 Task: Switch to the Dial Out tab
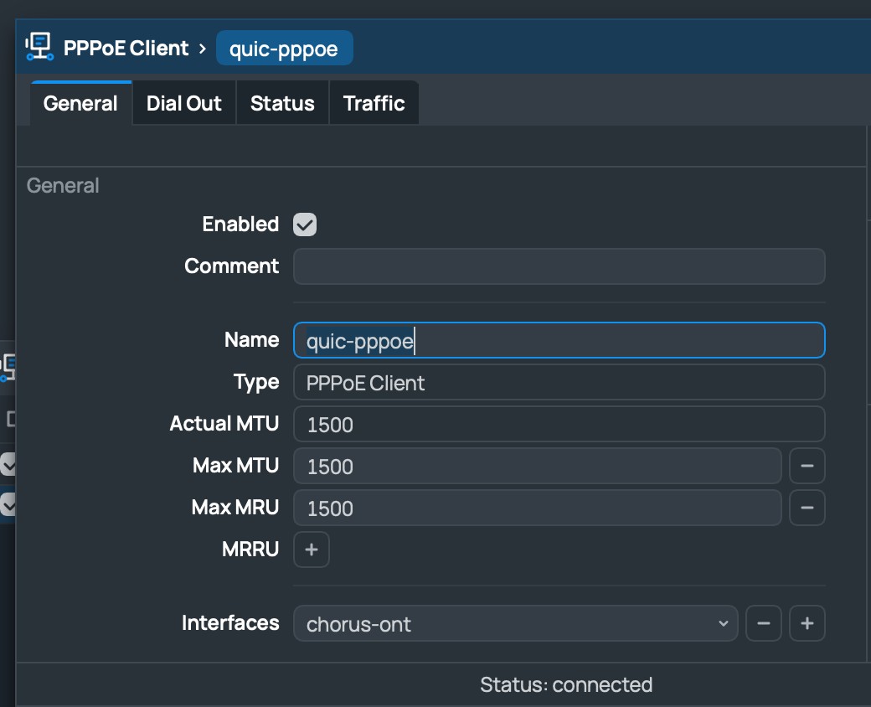point(184,103)
